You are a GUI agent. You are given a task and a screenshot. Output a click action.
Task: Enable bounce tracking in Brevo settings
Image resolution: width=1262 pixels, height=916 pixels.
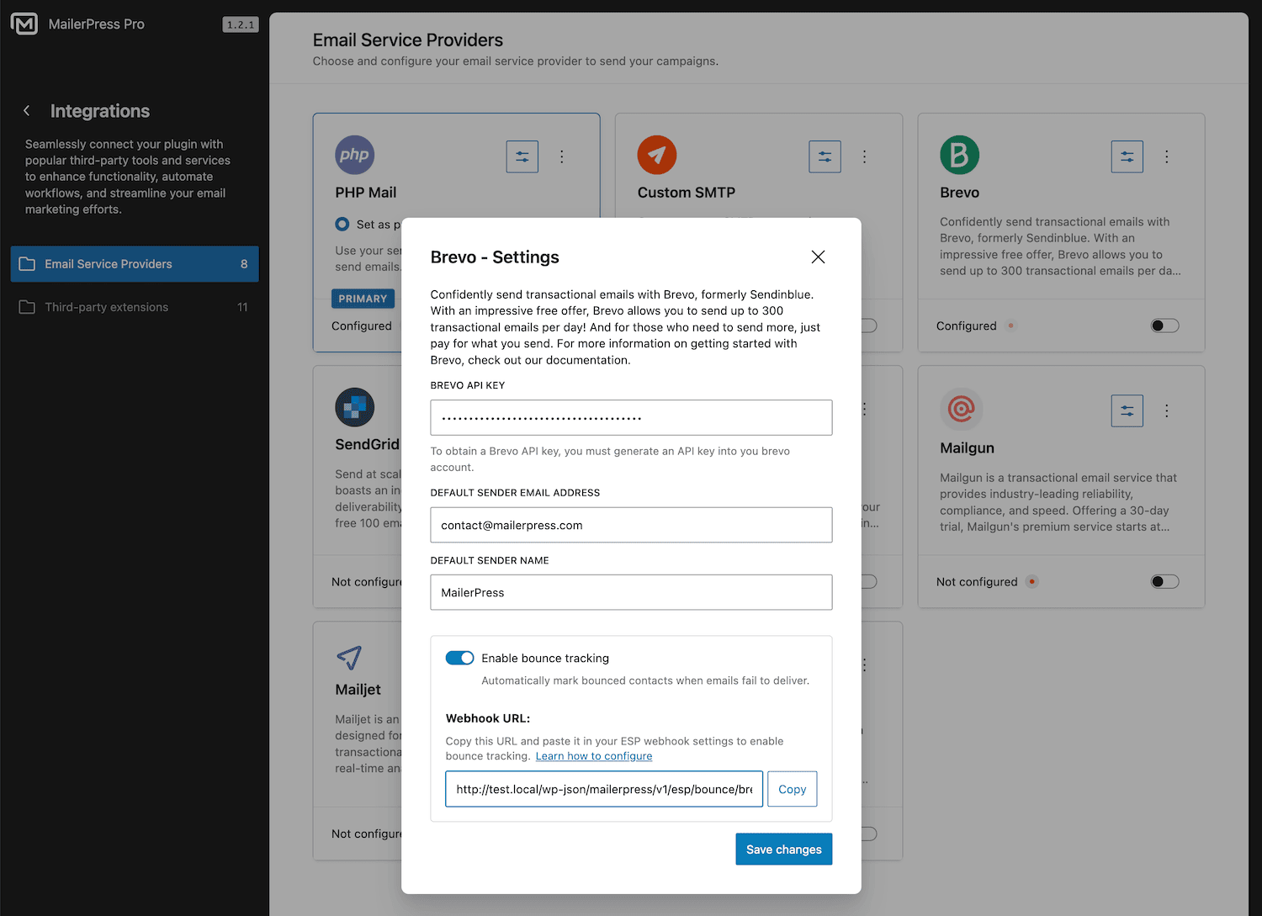point(459,658)
